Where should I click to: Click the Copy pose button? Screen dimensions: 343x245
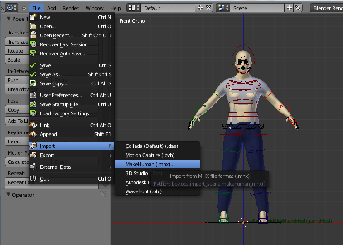[17, 110]
